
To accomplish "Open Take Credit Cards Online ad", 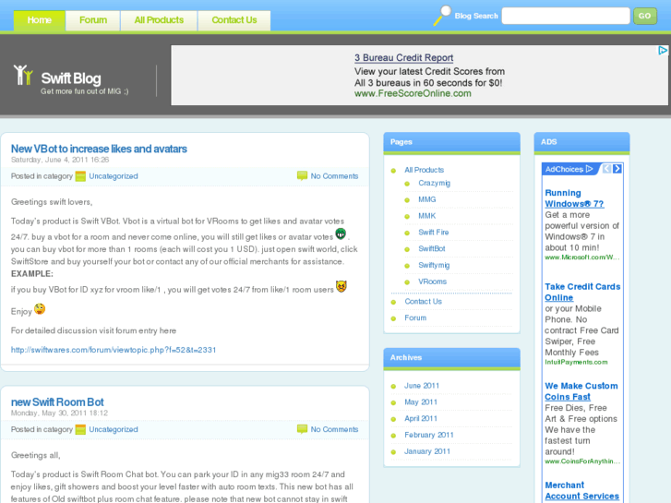I will coord(582,292).
